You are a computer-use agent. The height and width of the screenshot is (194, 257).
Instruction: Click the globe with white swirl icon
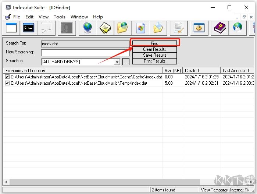point(238,28)
